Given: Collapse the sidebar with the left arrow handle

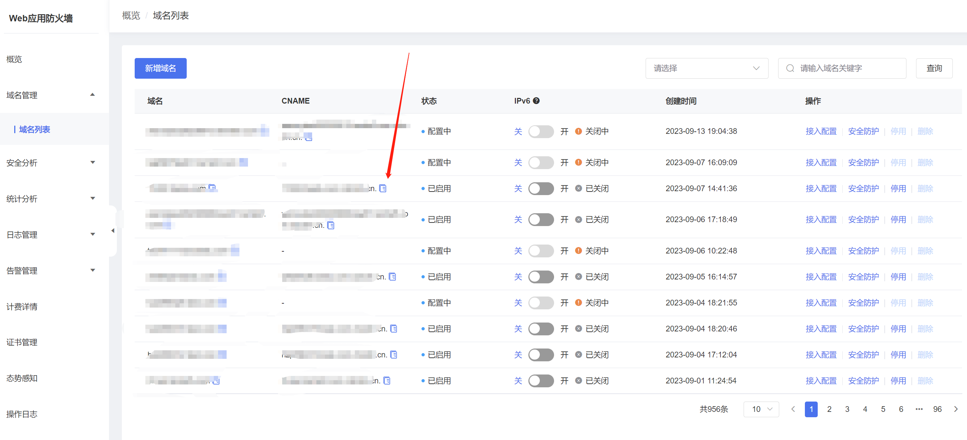Looking at the screenshot, I should [113, 231].
